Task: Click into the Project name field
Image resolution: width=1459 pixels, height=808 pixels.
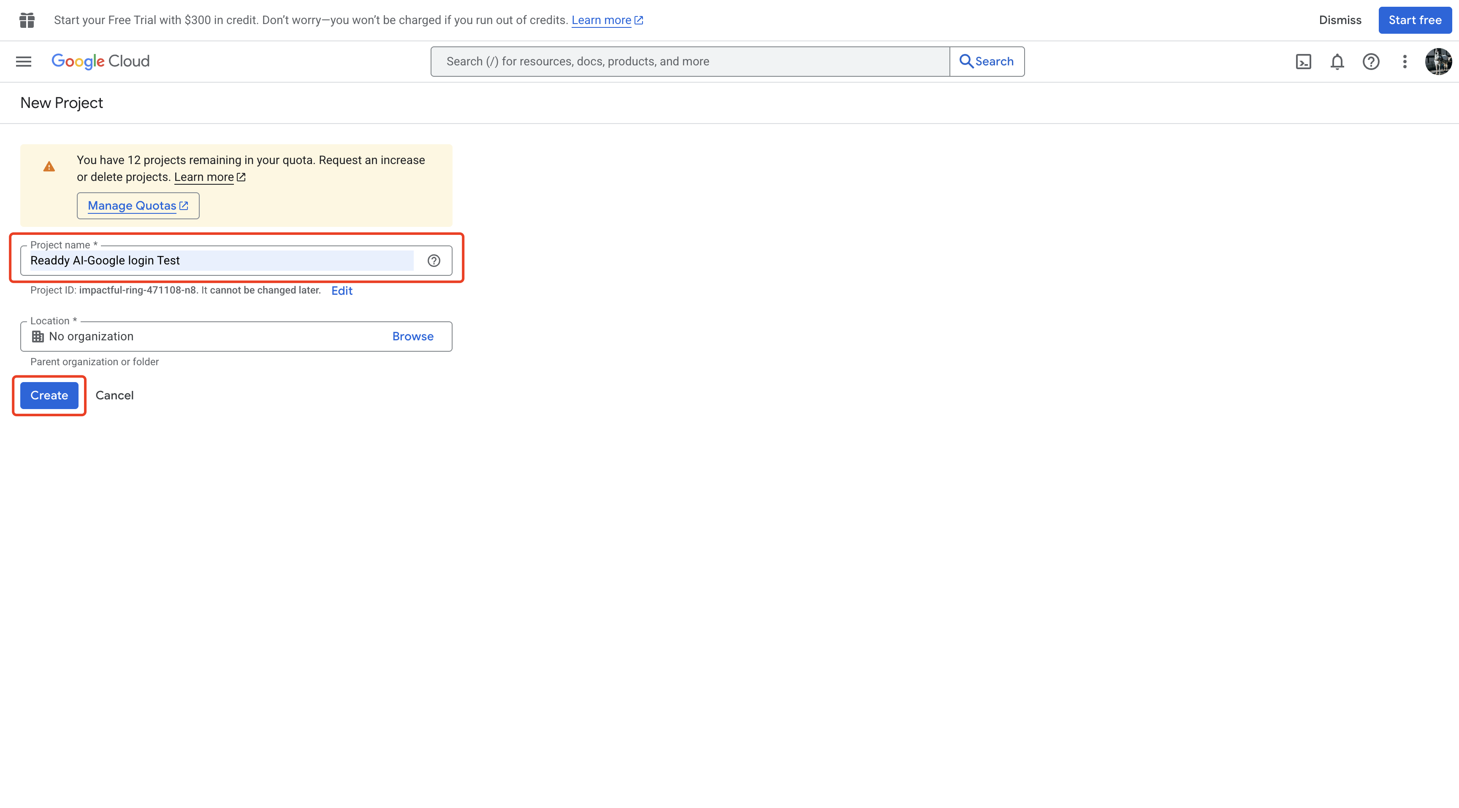Action: click(x=221, y=260)
